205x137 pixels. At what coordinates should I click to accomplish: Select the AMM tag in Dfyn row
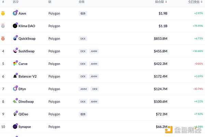click(84, 89)
